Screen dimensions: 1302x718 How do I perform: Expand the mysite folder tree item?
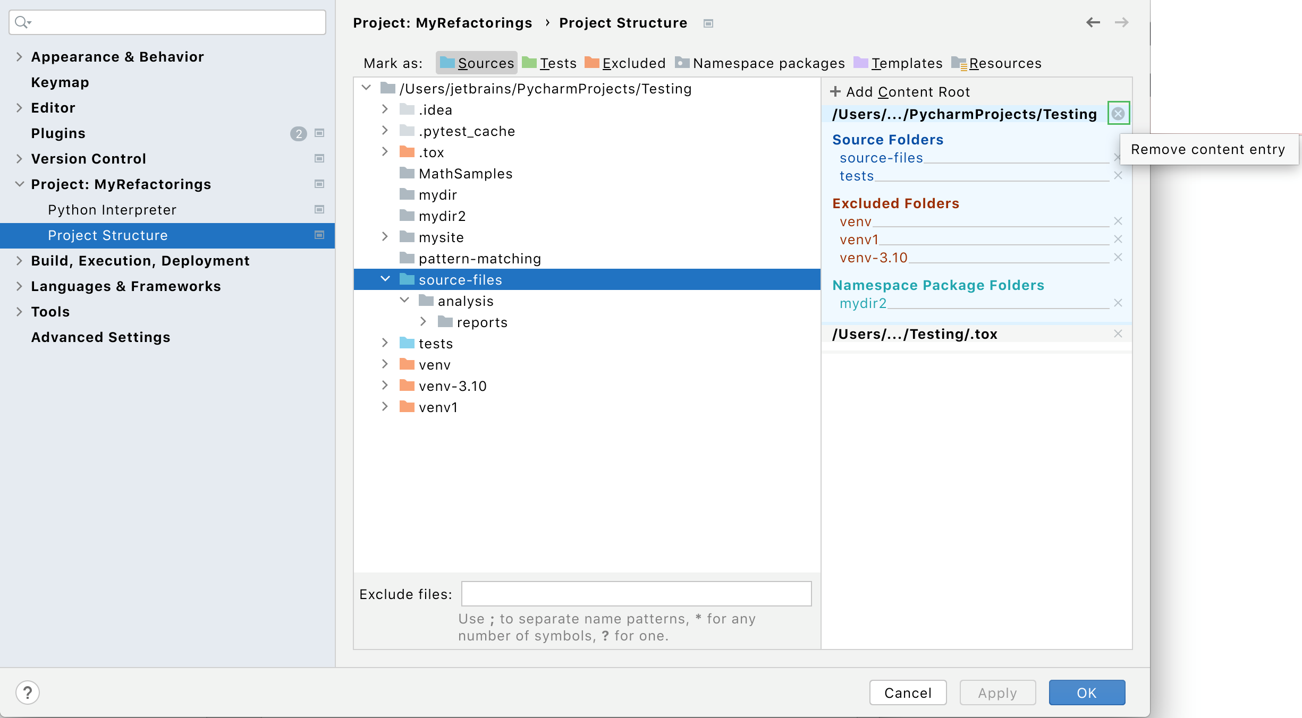[386, 237]
